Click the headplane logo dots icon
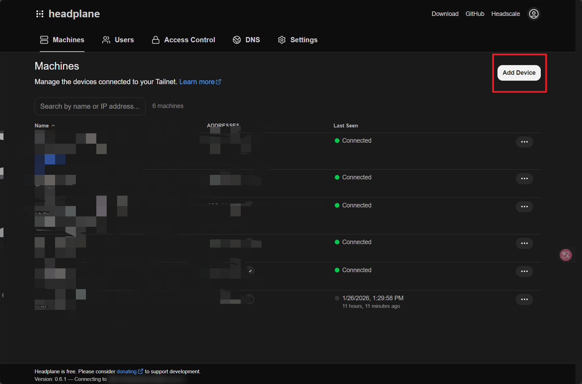The height and width of the screenshot is (384, 582). tap(40, 14)
